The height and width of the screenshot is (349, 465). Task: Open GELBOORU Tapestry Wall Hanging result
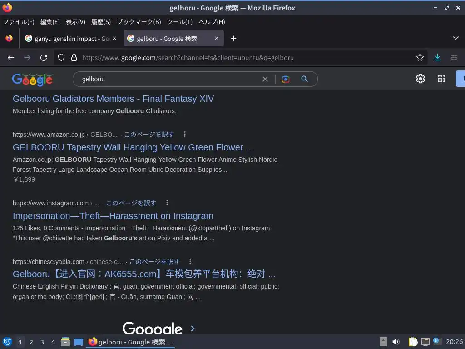(133, 147)
